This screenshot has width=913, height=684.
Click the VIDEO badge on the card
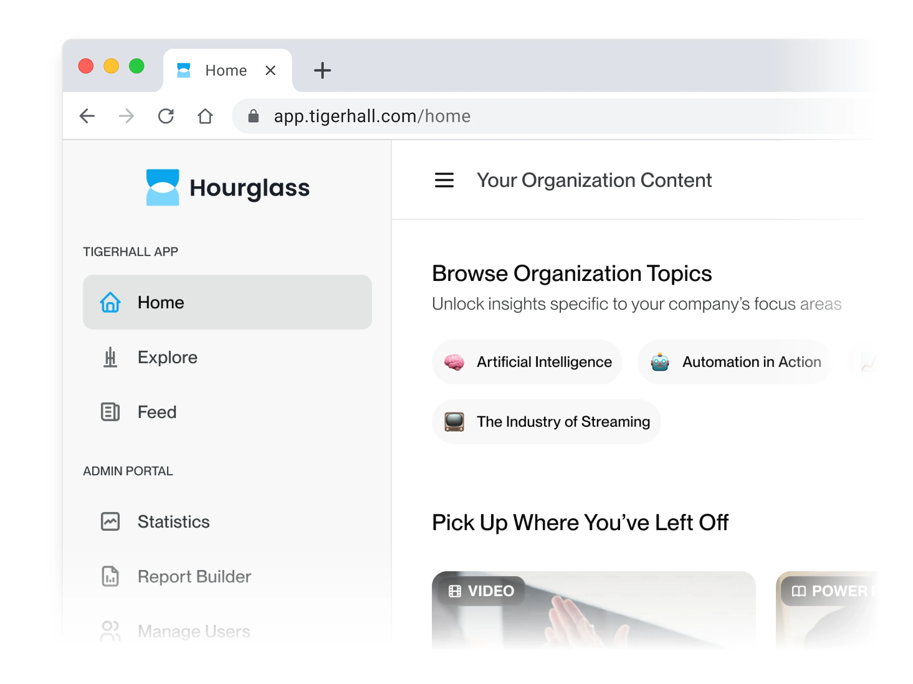click(482, 591)
